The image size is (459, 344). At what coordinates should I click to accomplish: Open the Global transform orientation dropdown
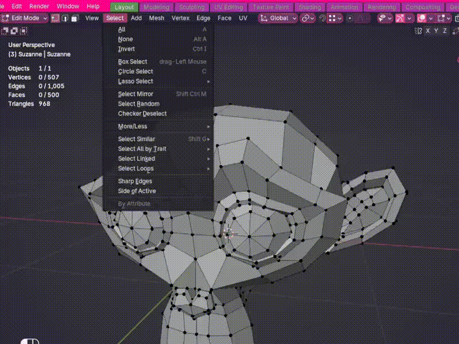[278, 18]
